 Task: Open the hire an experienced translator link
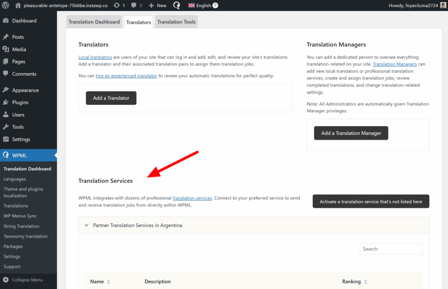[x=126, y=76]
